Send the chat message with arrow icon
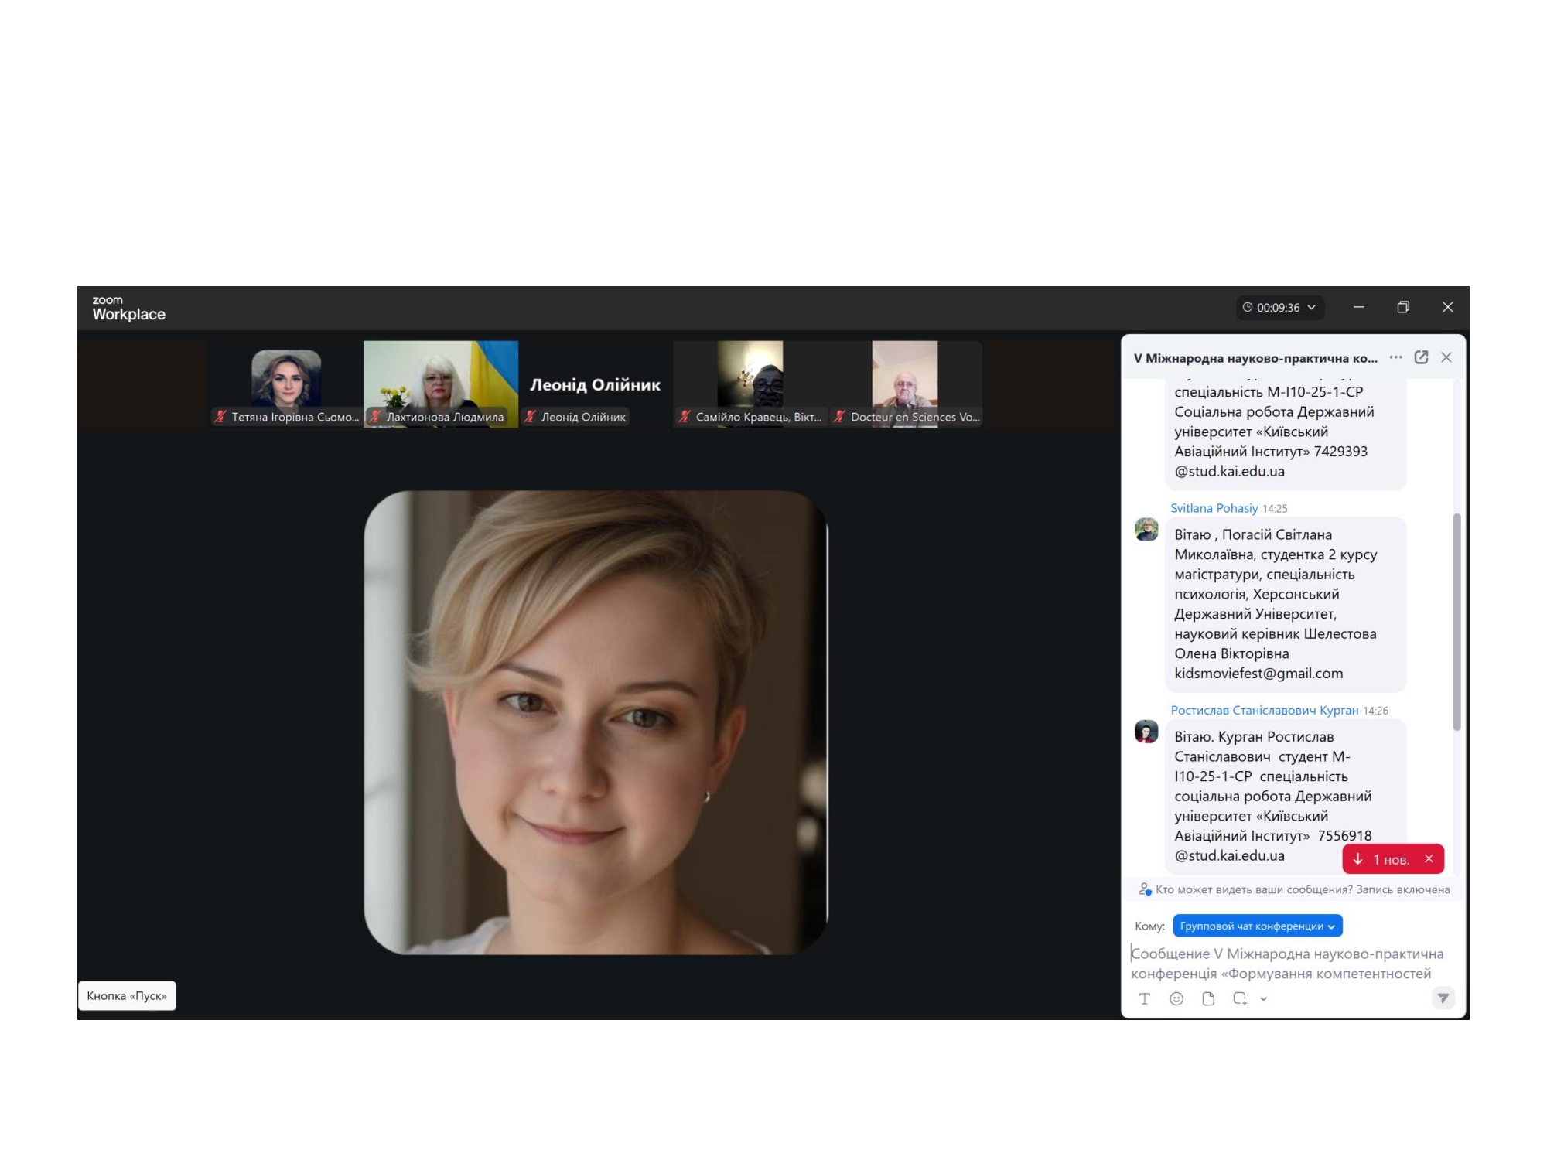This screenshot has width=1547, height=1160. click(x=1443, y=998)
